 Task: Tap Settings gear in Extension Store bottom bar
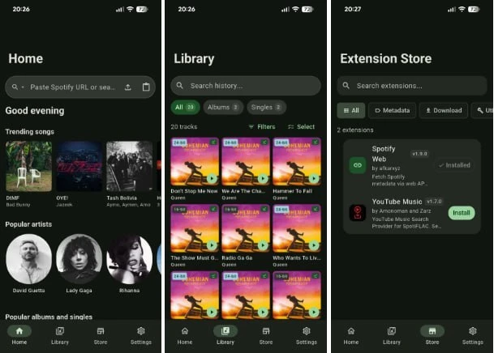473,331
